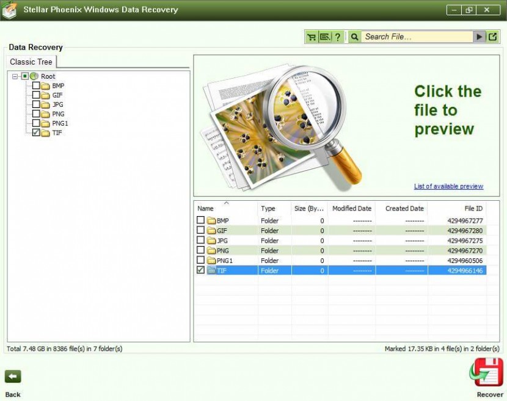Click the magnifier search icon in toolbar
Viewport: 507px width, 401px height.
point(354,37)
